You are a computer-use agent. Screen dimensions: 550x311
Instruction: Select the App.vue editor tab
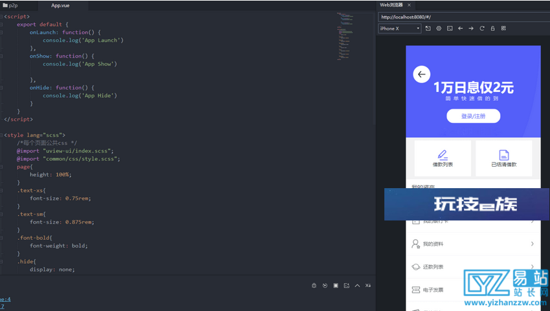pyautogui.click(x=60, y=5)
